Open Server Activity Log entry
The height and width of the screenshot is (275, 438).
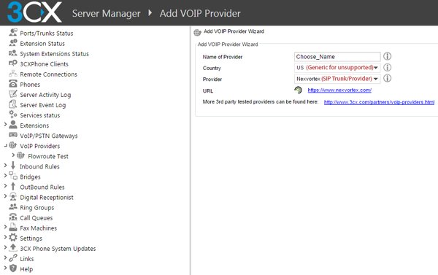45,95
